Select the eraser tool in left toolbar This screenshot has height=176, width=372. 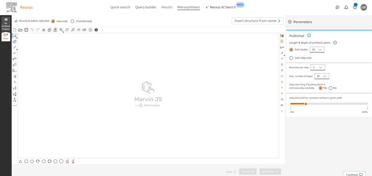(15, 41)
